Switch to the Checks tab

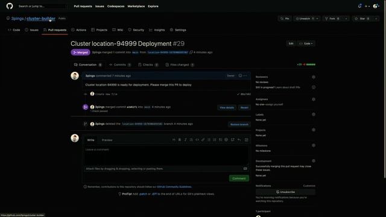[148, 64]
